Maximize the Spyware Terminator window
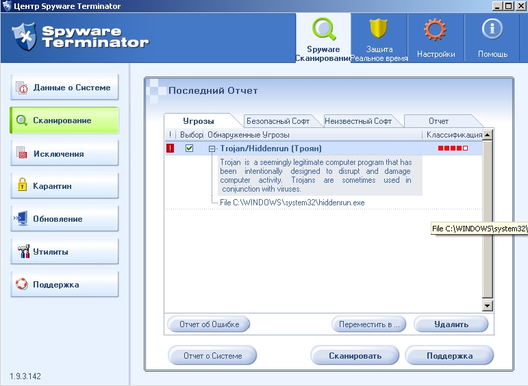 coord(509,5)
